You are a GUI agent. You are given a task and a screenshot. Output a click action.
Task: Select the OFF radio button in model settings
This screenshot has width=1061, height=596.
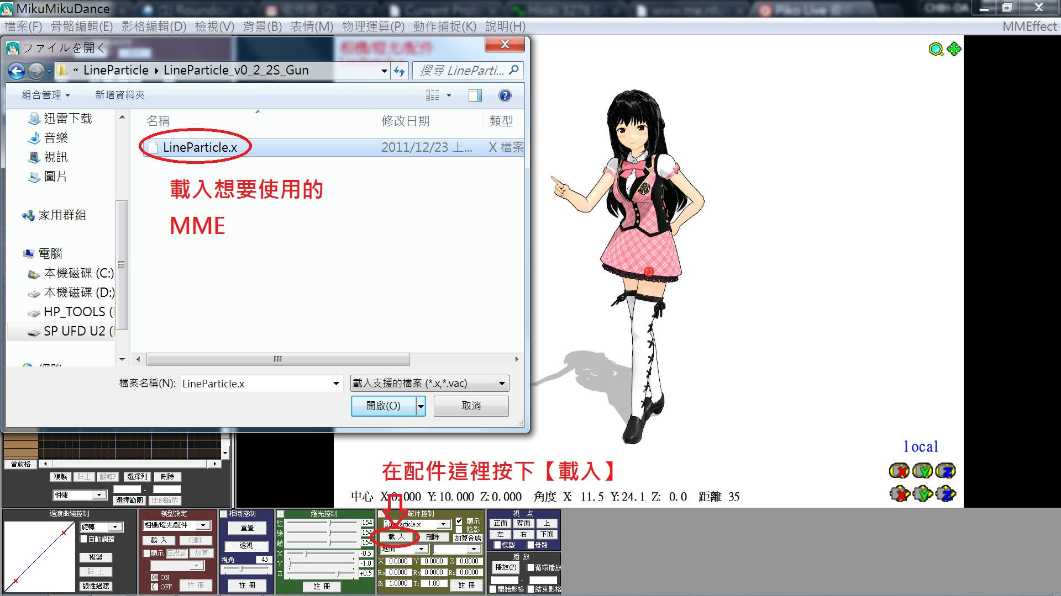click(155, 587)
